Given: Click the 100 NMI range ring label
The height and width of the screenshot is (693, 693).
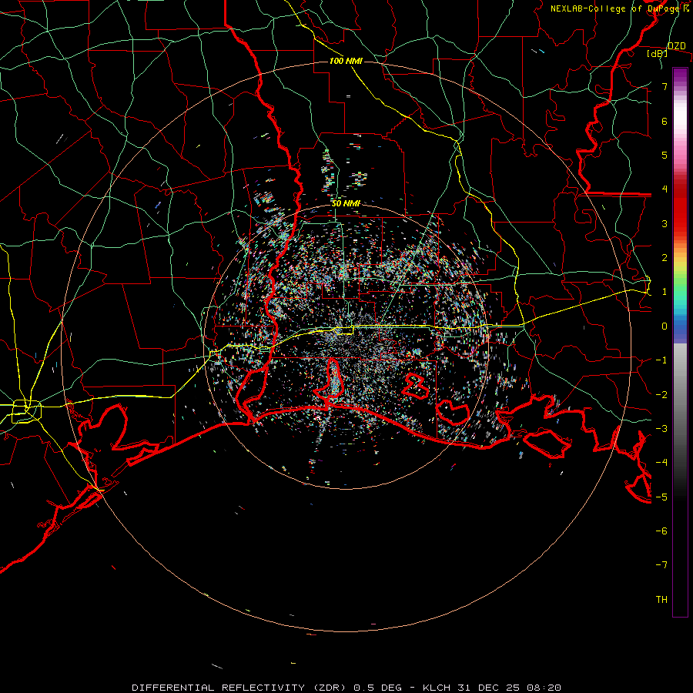Looking at the screenshot, I should pos(346,61).
